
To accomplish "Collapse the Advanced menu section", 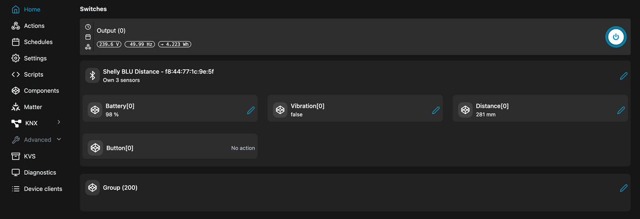I will pos(59,140).
